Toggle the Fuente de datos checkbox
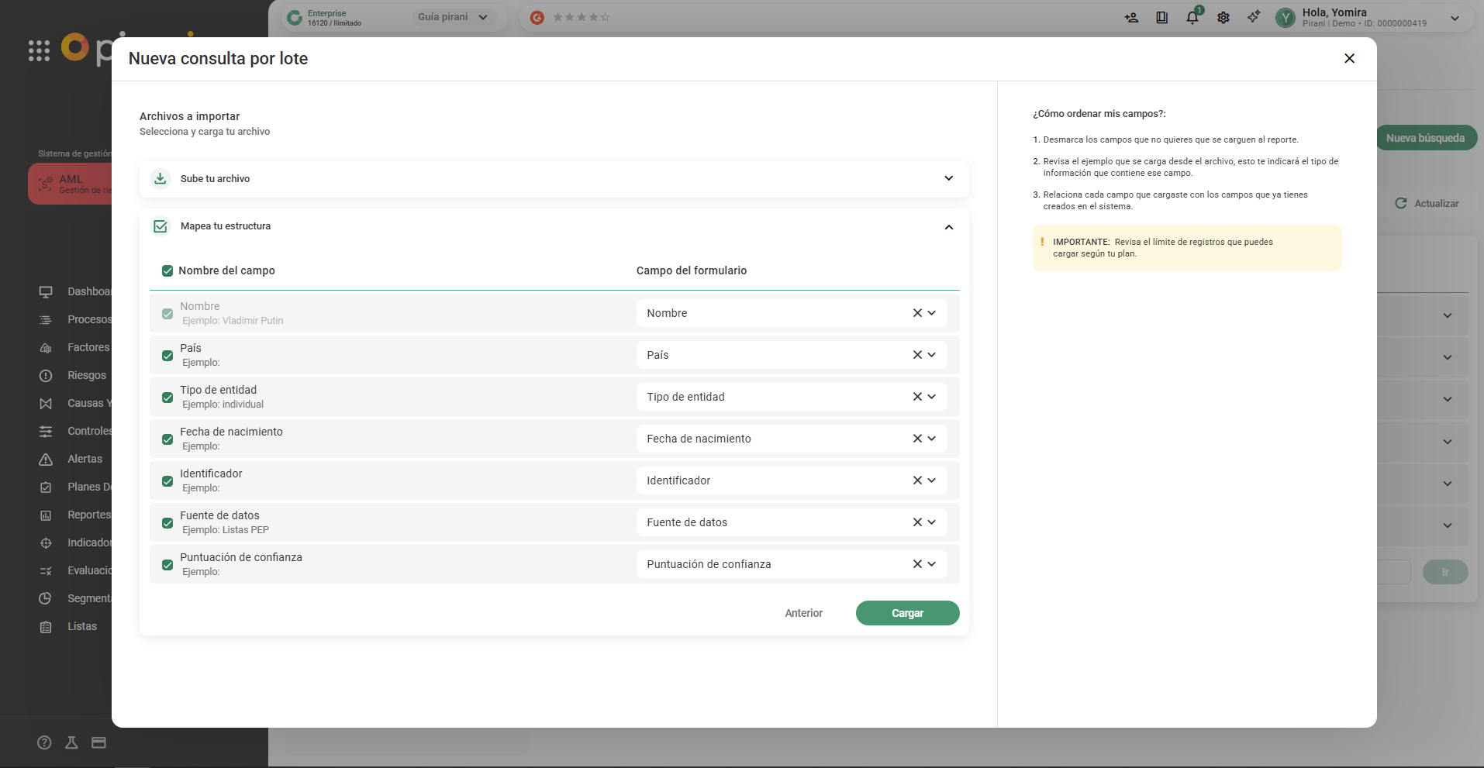Image resolution: width=1484 pixels, height=768 pixels. point(167,523)
